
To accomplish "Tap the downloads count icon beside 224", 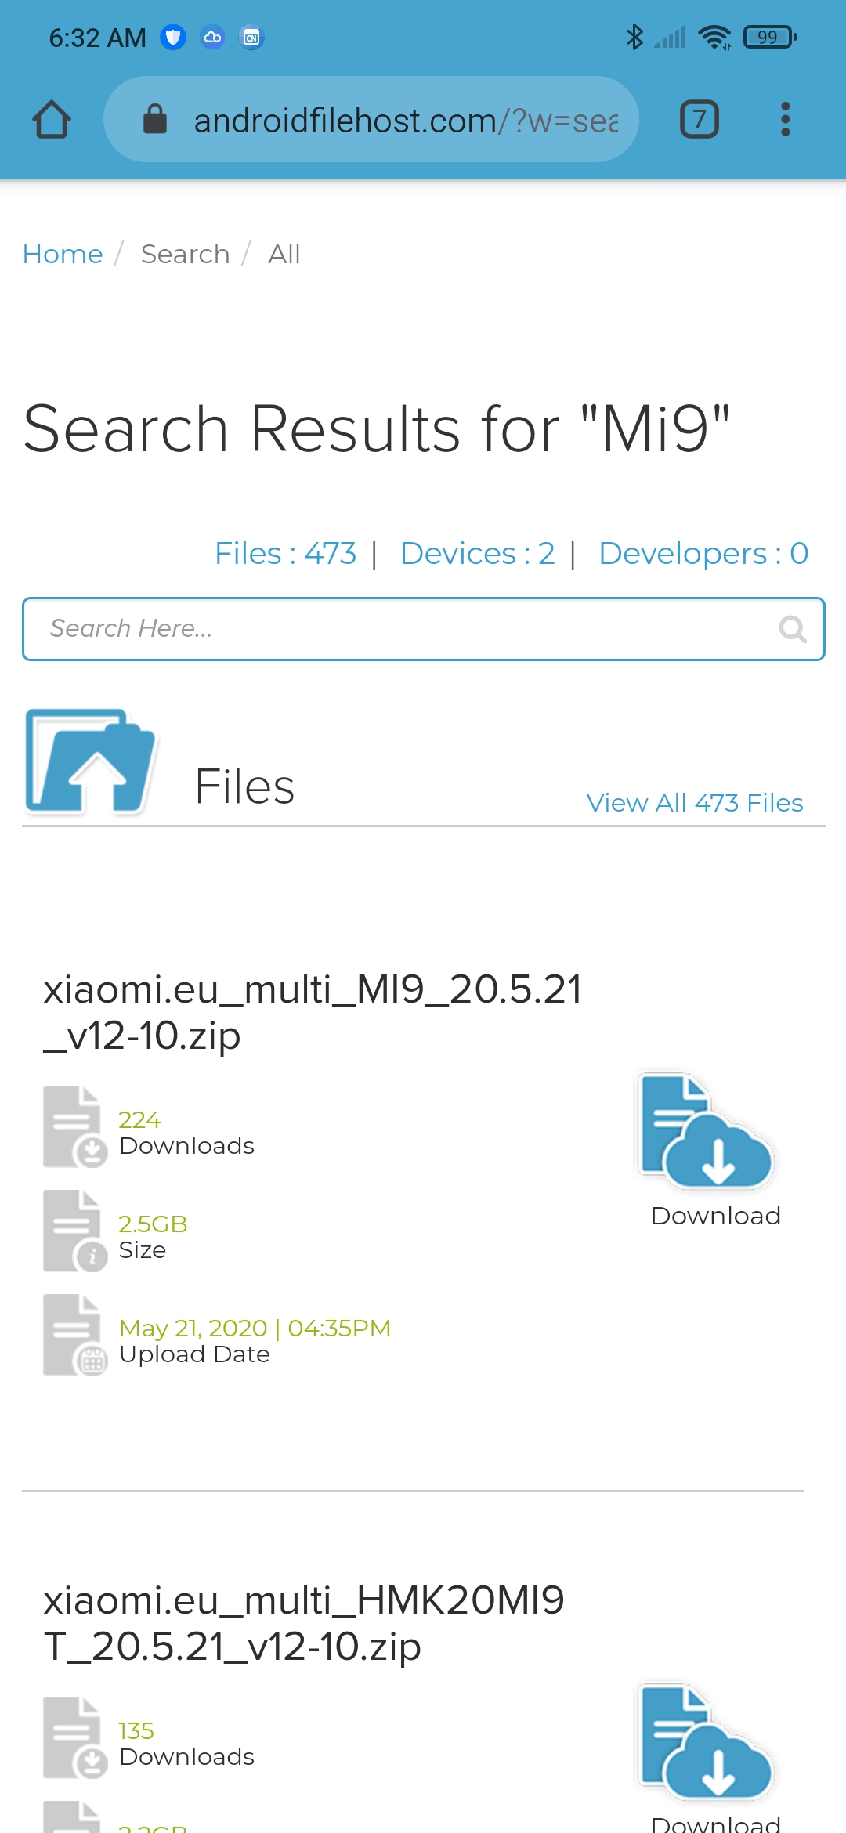I will (x=75, y=1127).
